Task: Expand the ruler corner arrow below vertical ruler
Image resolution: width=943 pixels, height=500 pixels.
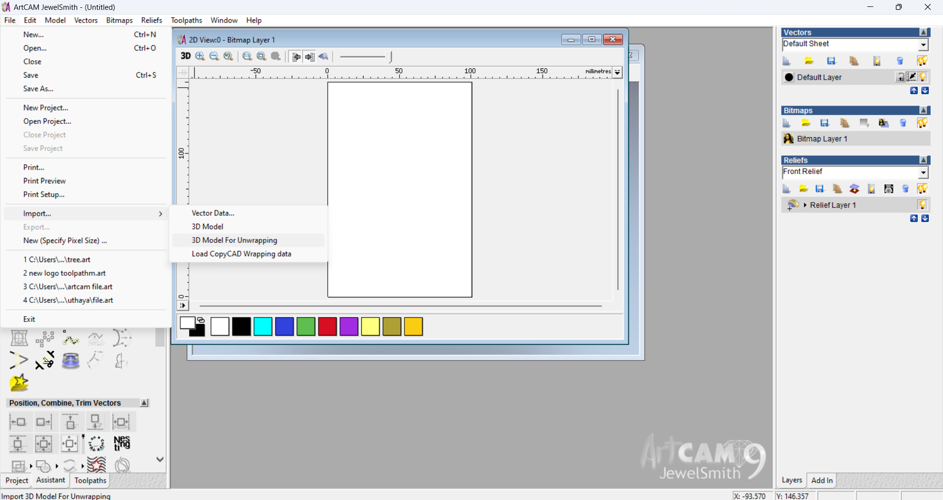Action: [182, 306]
